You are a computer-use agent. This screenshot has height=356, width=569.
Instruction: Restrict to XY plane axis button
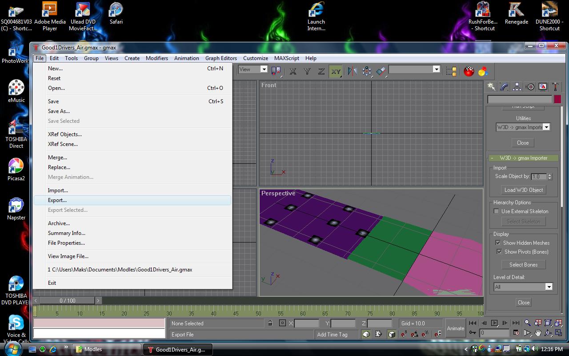[x=336, y=71]
